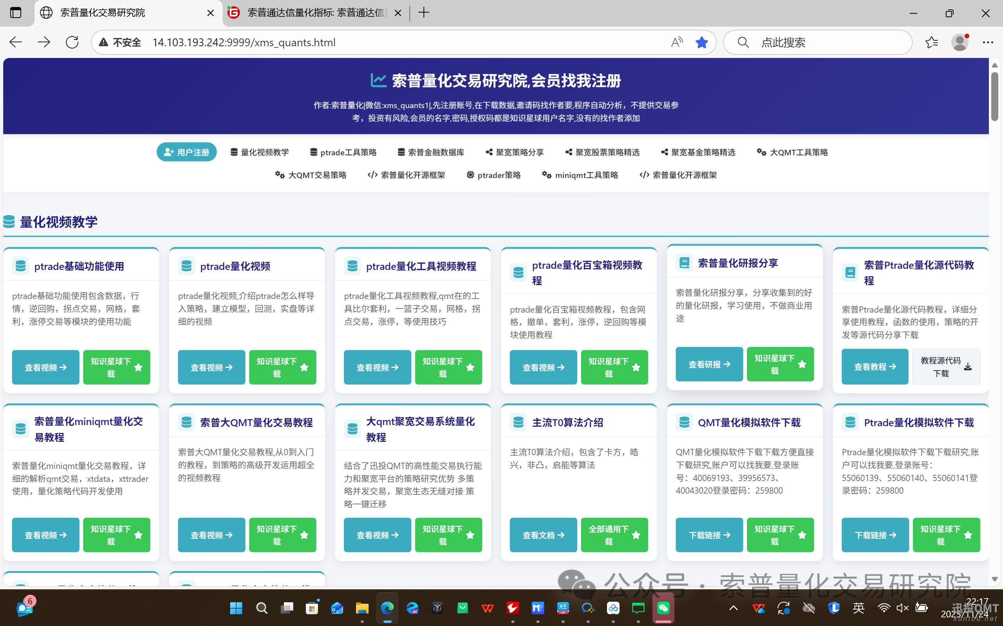1003x626 pixels.
Task: Open the tab actions menu at top left
Action: 16,13
